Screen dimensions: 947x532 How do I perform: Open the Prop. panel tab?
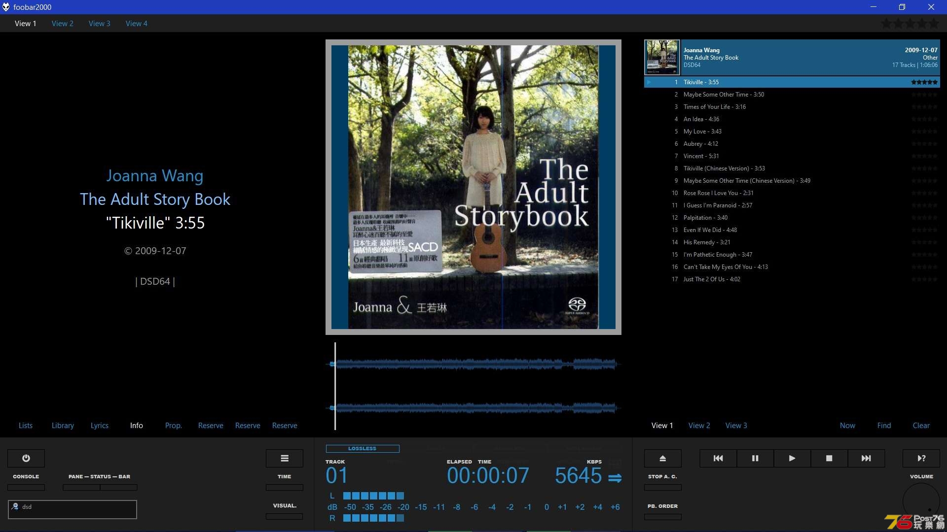pyautogui.click(x=174, y=425)
